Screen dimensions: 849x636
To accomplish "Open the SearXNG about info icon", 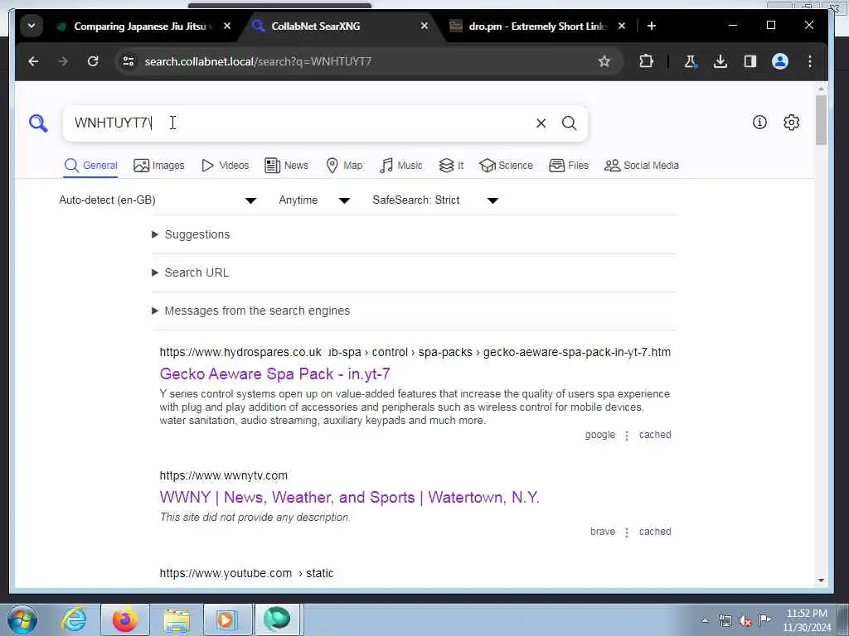I will 759,123.
